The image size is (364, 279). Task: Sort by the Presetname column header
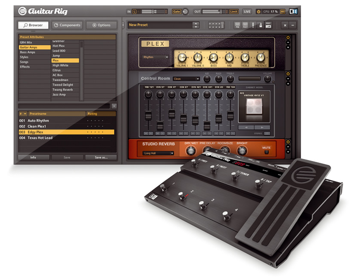(57, 114)
